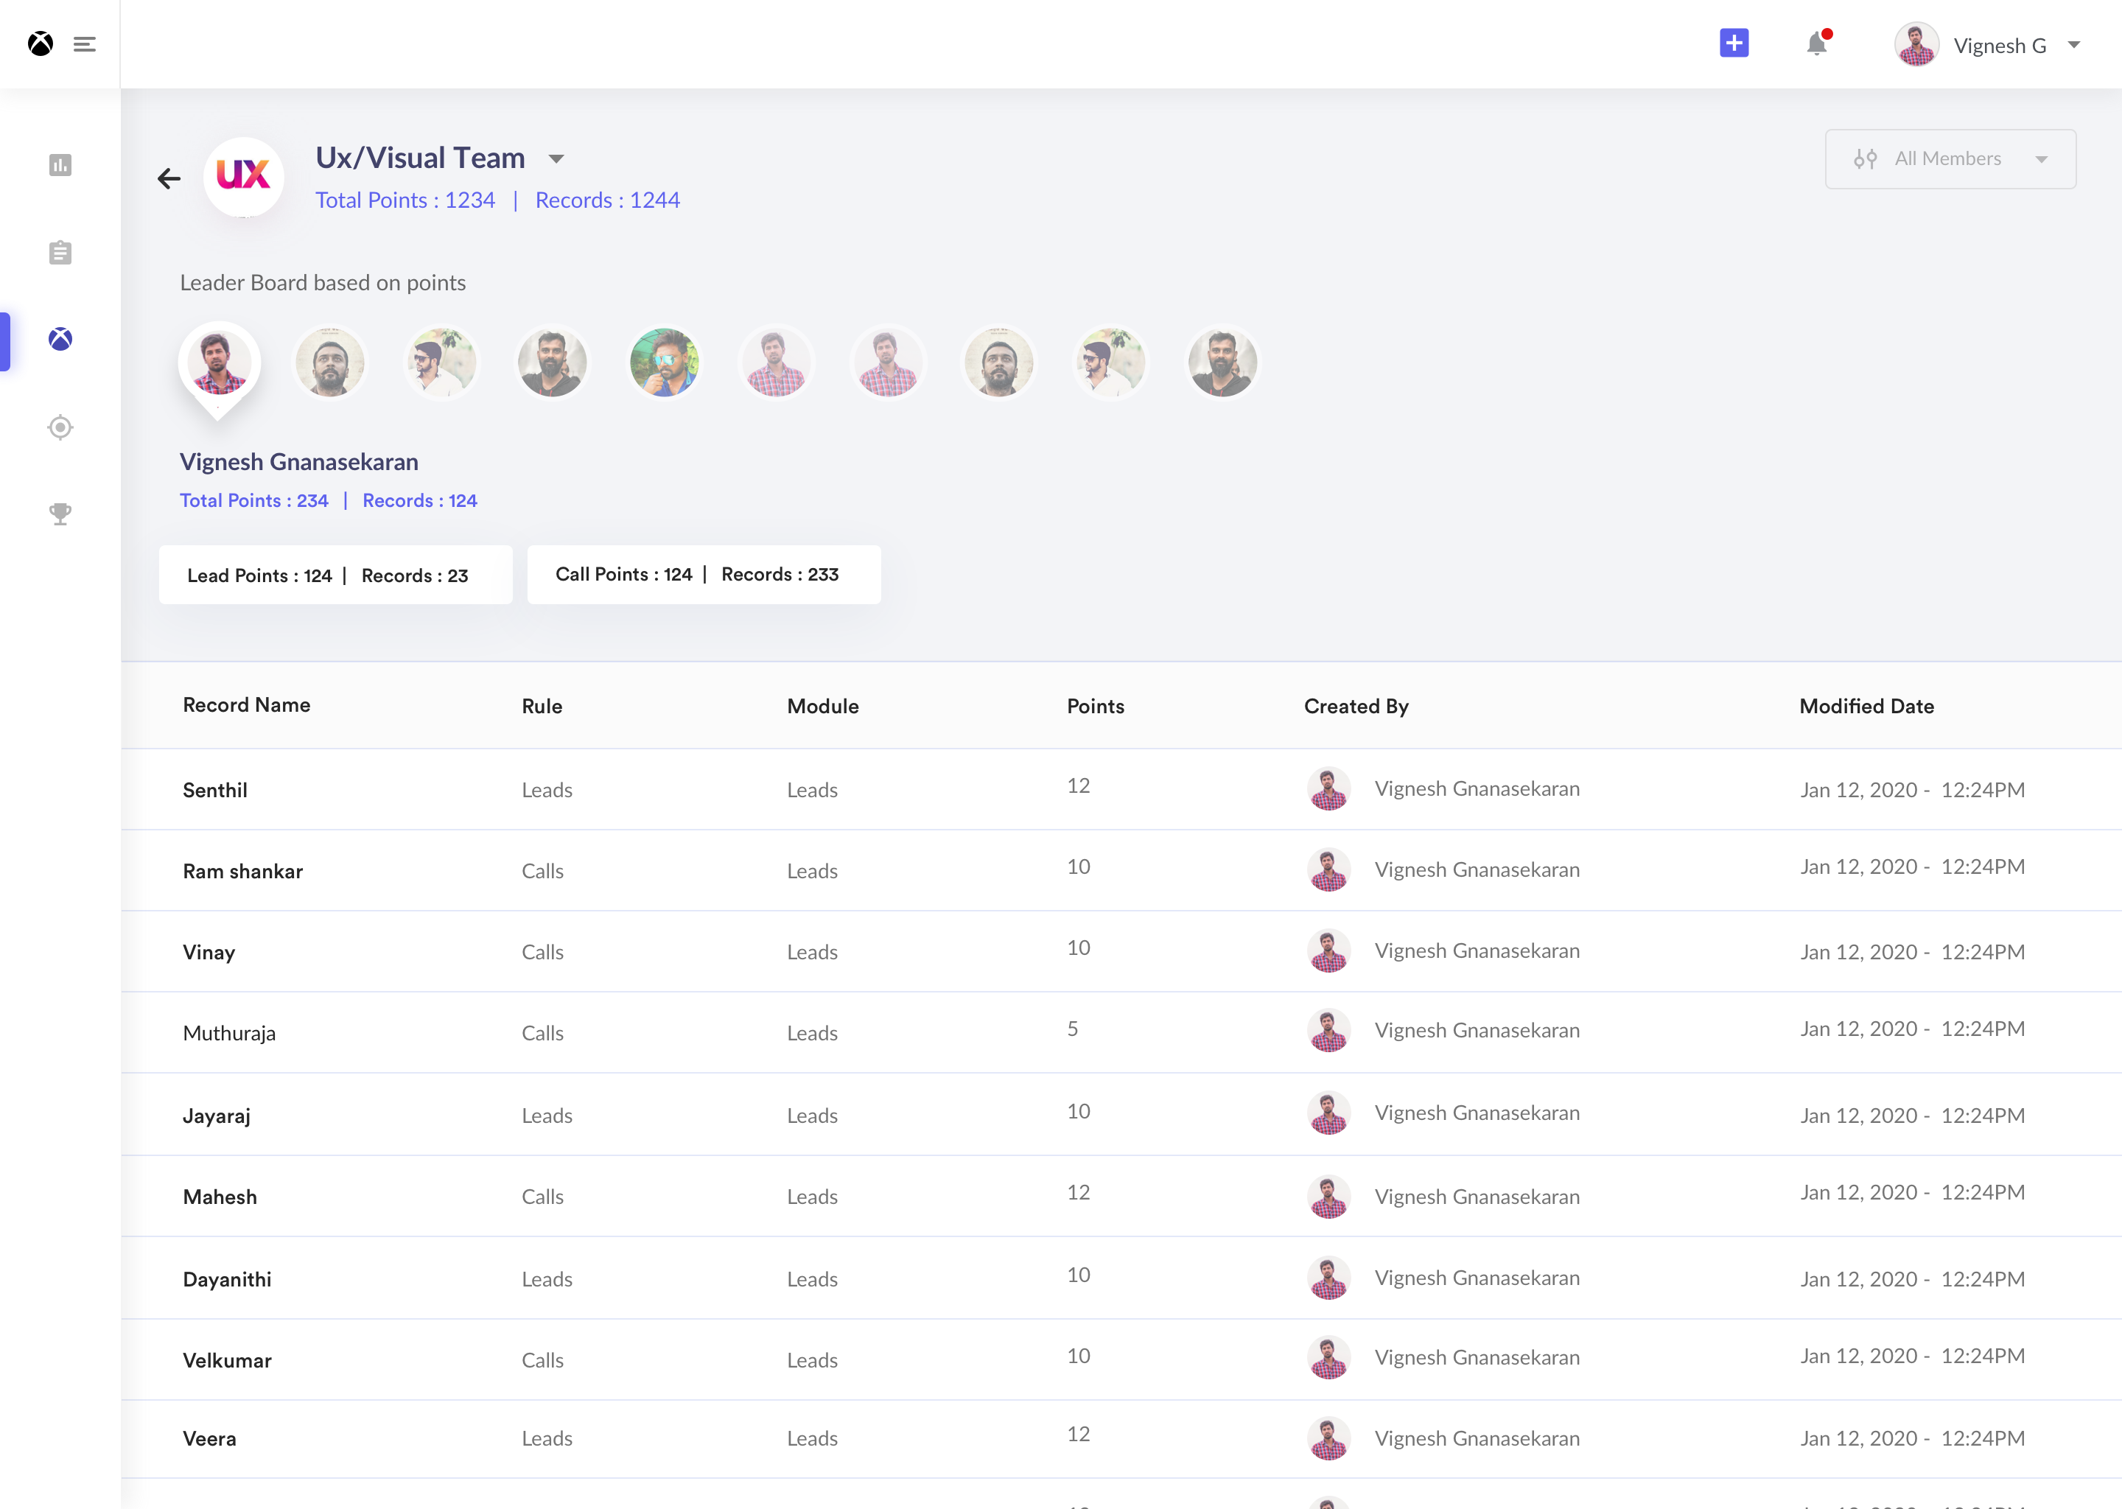This screenshot has height=1509, width=2122.
Task: Open the clipboard icon in the sidebar
Action: pos(60,253)
